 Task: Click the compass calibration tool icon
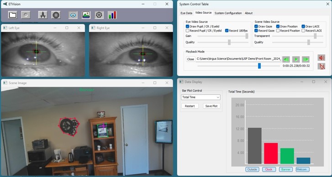[43, 15]
